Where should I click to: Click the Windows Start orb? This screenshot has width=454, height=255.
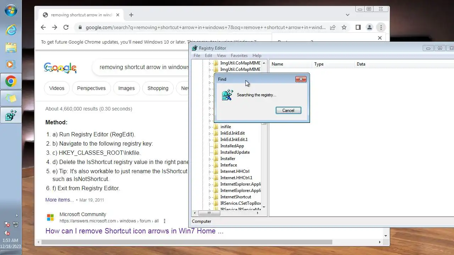point(11,10)
